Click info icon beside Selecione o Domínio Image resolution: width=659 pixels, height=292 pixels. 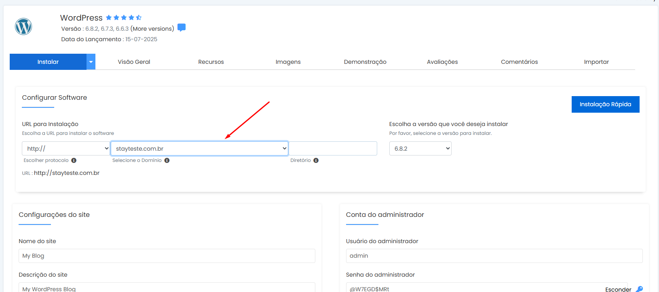(x=167, y=160)
